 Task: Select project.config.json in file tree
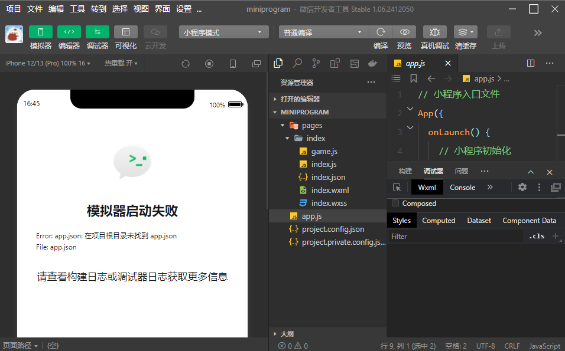point(328,229)
